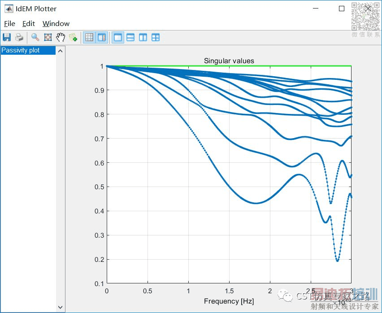
Task: Open the Edit menu
Action: pos(29,24)
